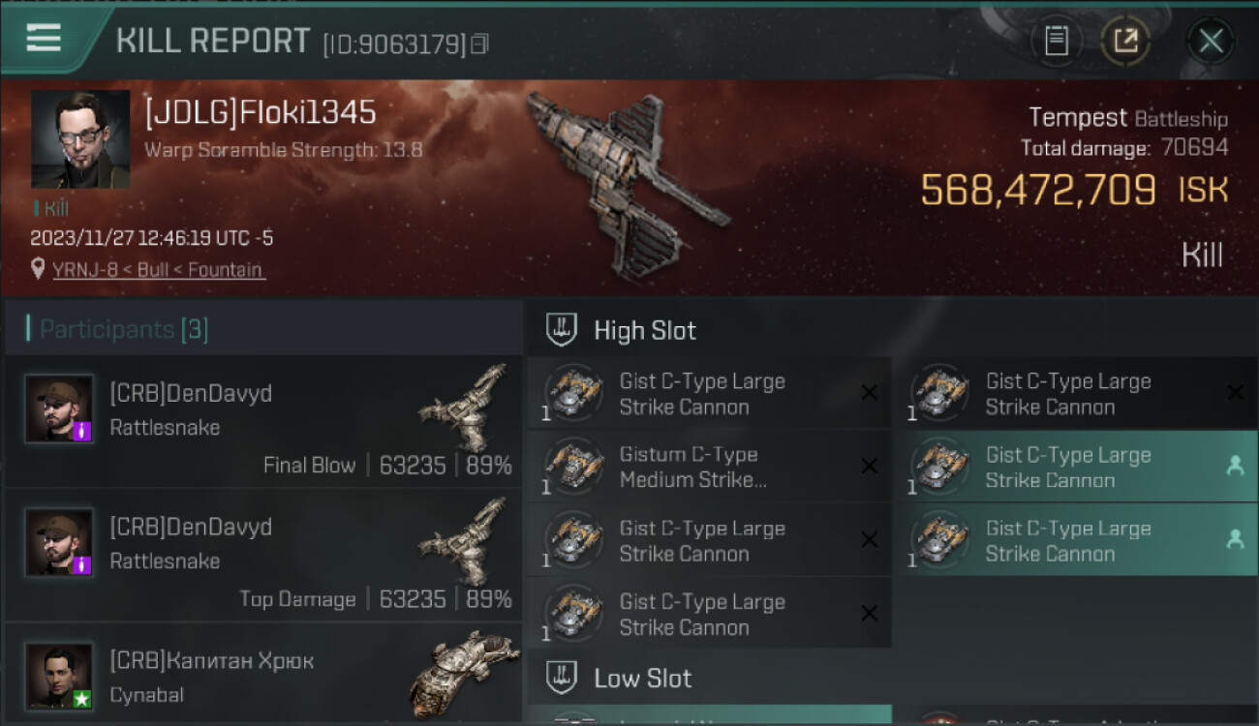This screenshot has height=726, width=1259.
Task: Click the Tempest battleship image
Action: tap(627, 182)
